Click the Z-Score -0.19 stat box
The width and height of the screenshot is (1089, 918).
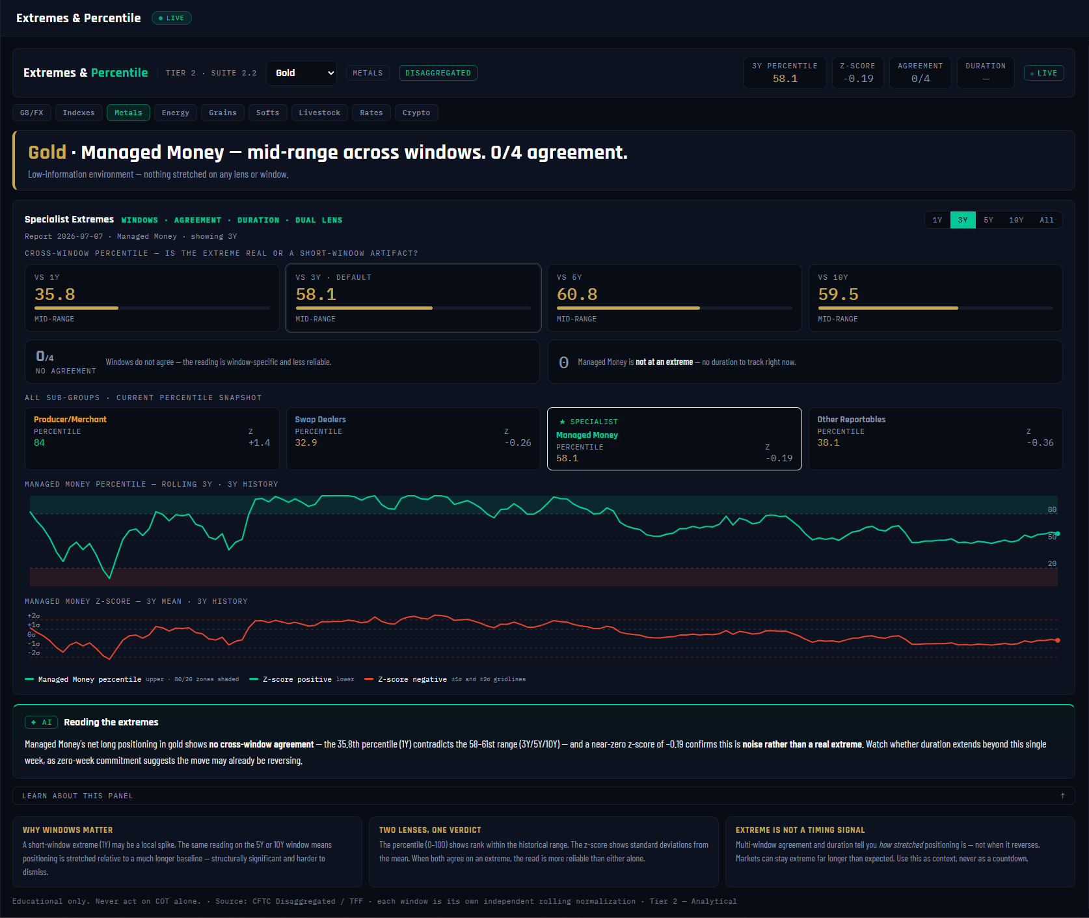click(857, 73)
